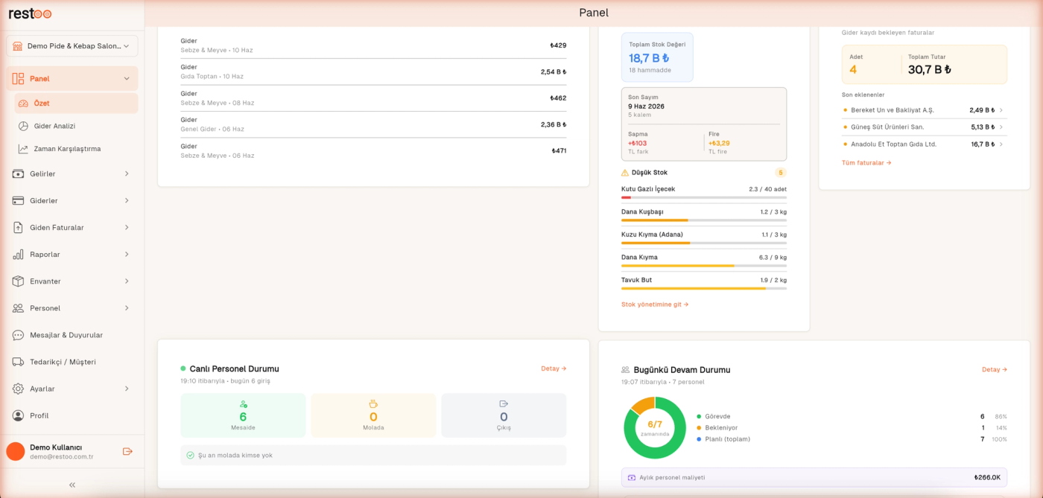This screenshot has width=1043, height=498.
Task: Click the logout icon beside Demo Kullanıcı
Action: coord(127,451)
